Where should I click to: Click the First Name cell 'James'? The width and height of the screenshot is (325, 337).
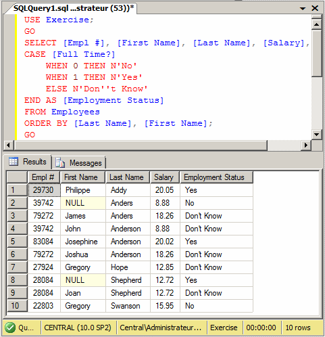pyautogui.click(x=83, y=216)
